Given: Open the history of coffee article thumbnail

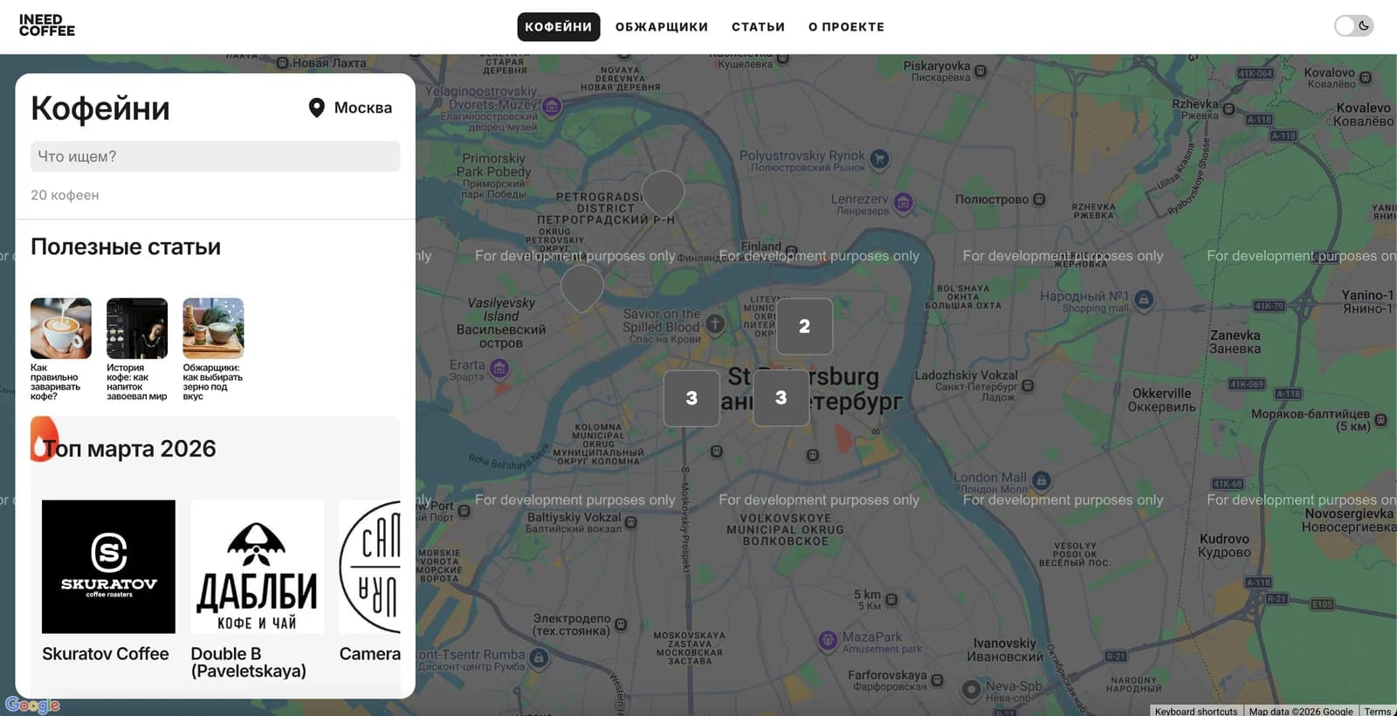Looking at the screenshot, I should pos(137,329).
